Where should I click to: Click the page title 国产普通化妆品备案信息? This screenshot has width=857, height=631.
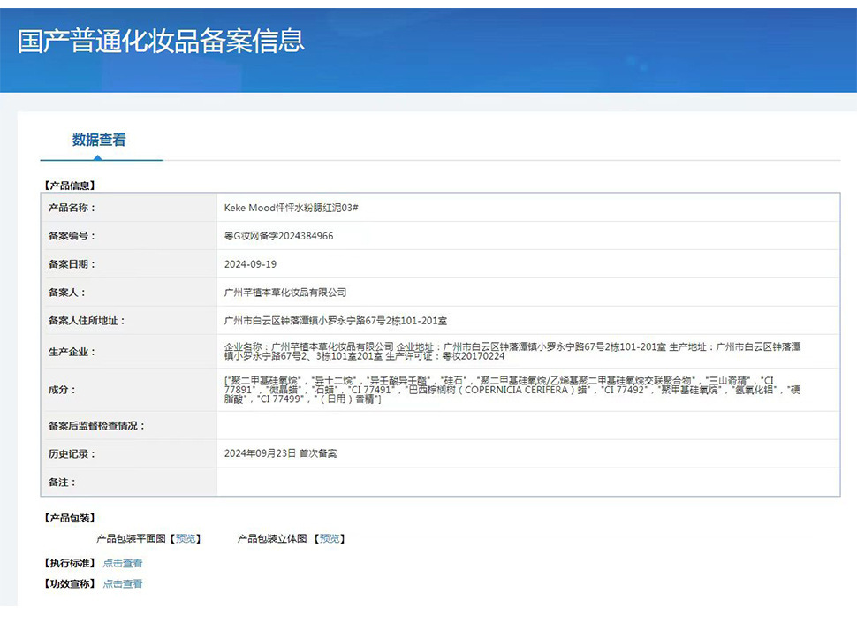click(161, 42)
